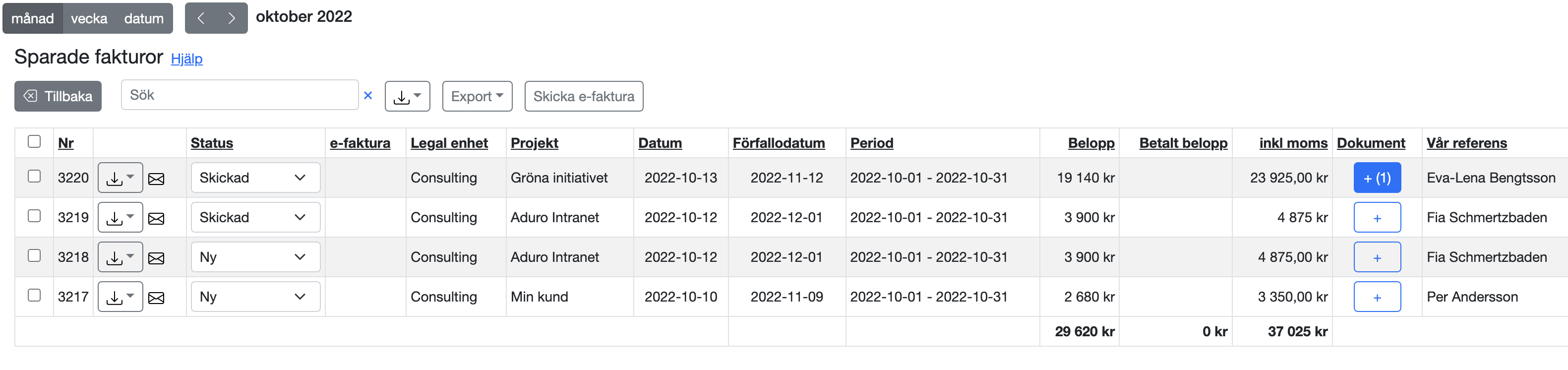Open the toolbar download dropdown button
The width and height of the screenshot is (1568, 370).
[x=407, y=97]
